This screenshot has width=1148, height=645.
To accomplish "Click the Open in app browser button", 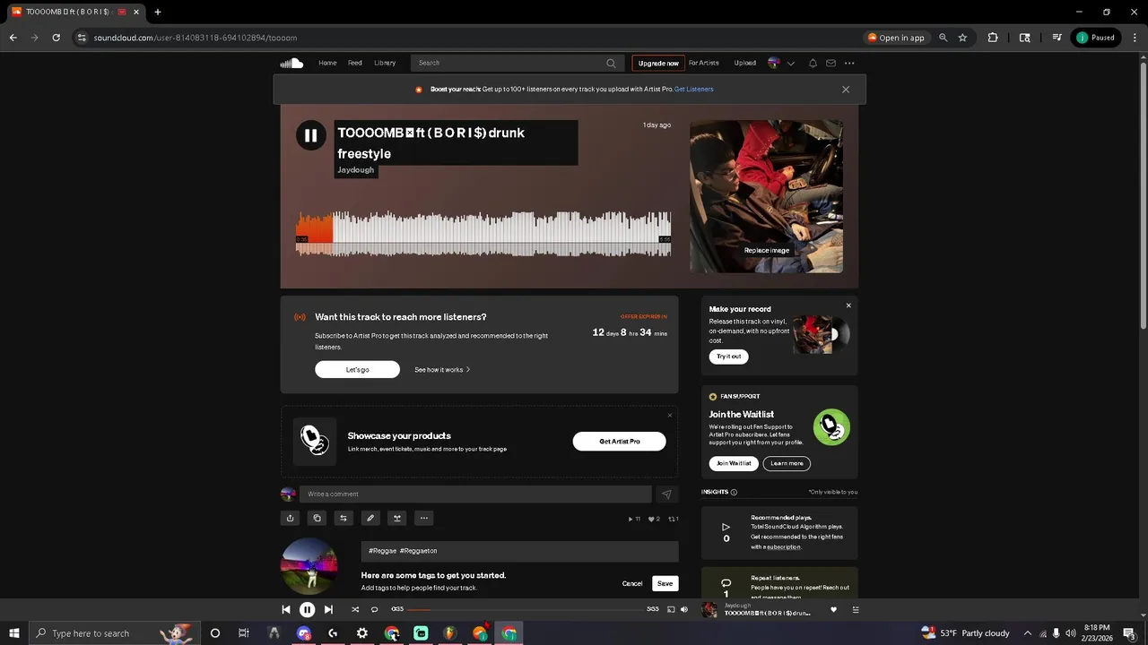I will pos(896,38).
